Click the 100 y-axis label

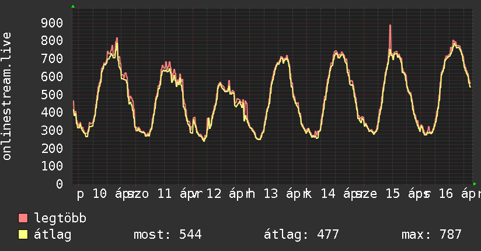pos(52,166)
